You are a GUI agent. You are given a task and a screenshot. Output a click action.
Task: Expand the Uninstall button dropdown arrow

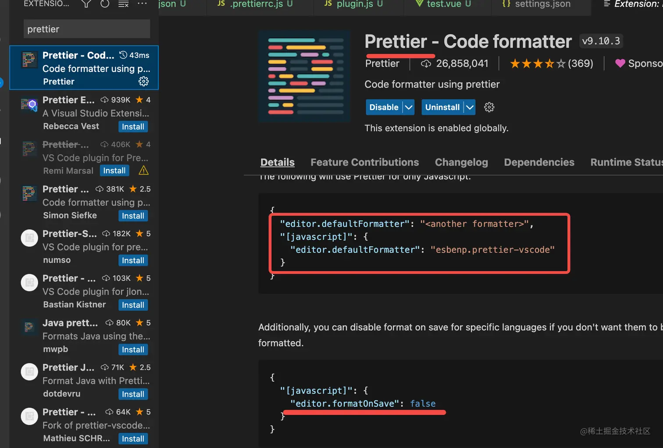[470, 107]
